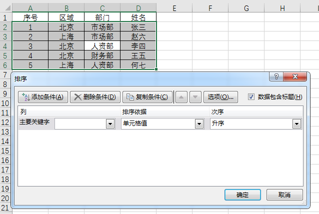Click 人资部 cell in row 6

point(102,65)
